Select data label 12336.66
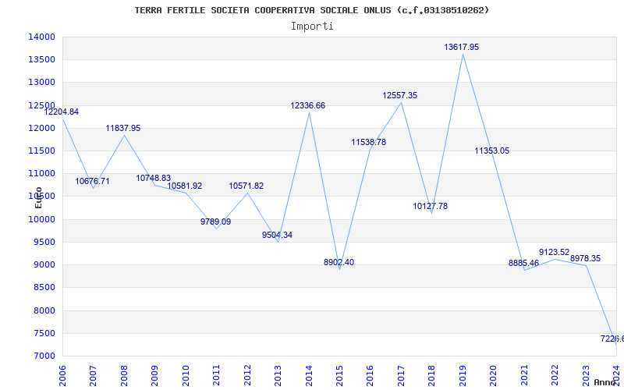This screenshot has height=390, width=624. (x=307, y=105)
